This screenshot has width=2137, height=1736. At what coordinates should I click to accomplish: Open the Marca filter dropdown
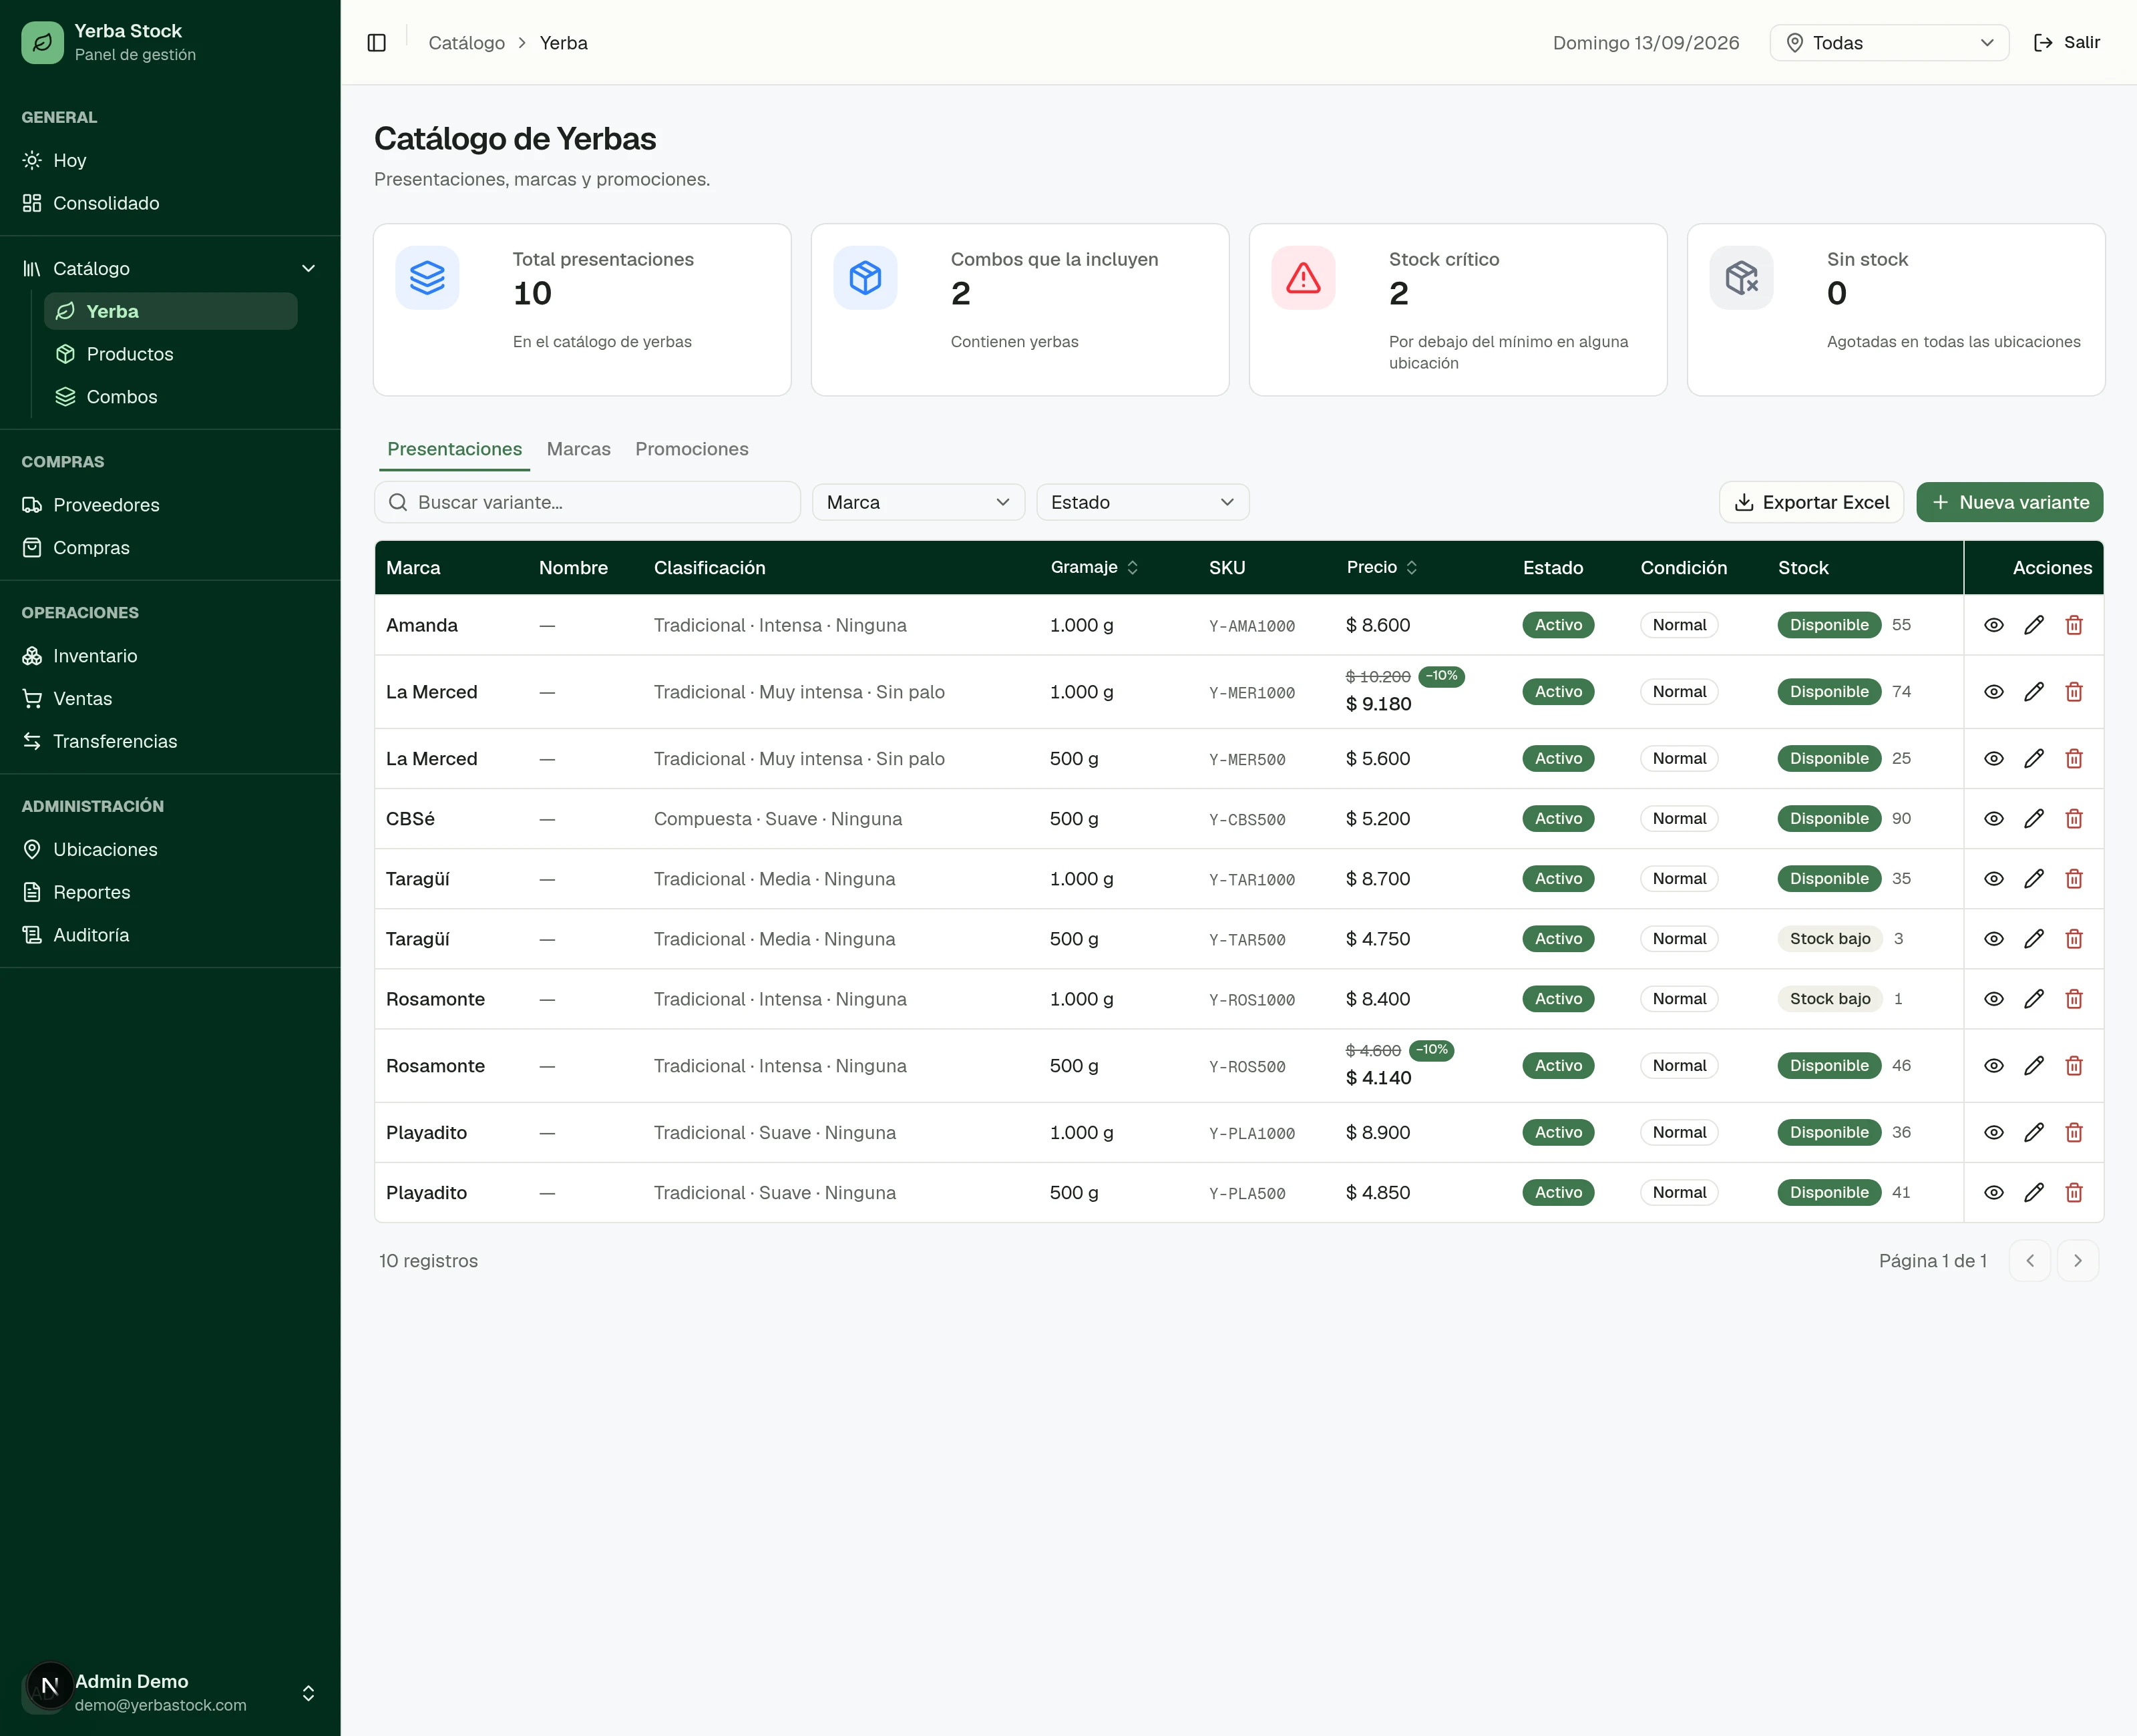pos(918,503)
